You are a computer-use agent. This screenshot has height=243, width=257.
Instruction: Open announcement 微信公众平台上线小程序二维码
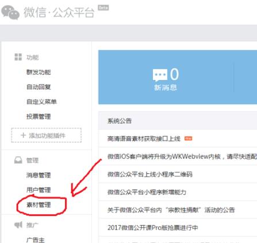click(x=150, y=174)
